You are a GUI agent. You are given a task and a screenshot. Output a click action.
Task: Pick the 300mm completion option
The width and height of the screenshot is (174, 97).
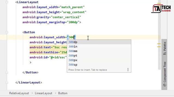point(99,51)
